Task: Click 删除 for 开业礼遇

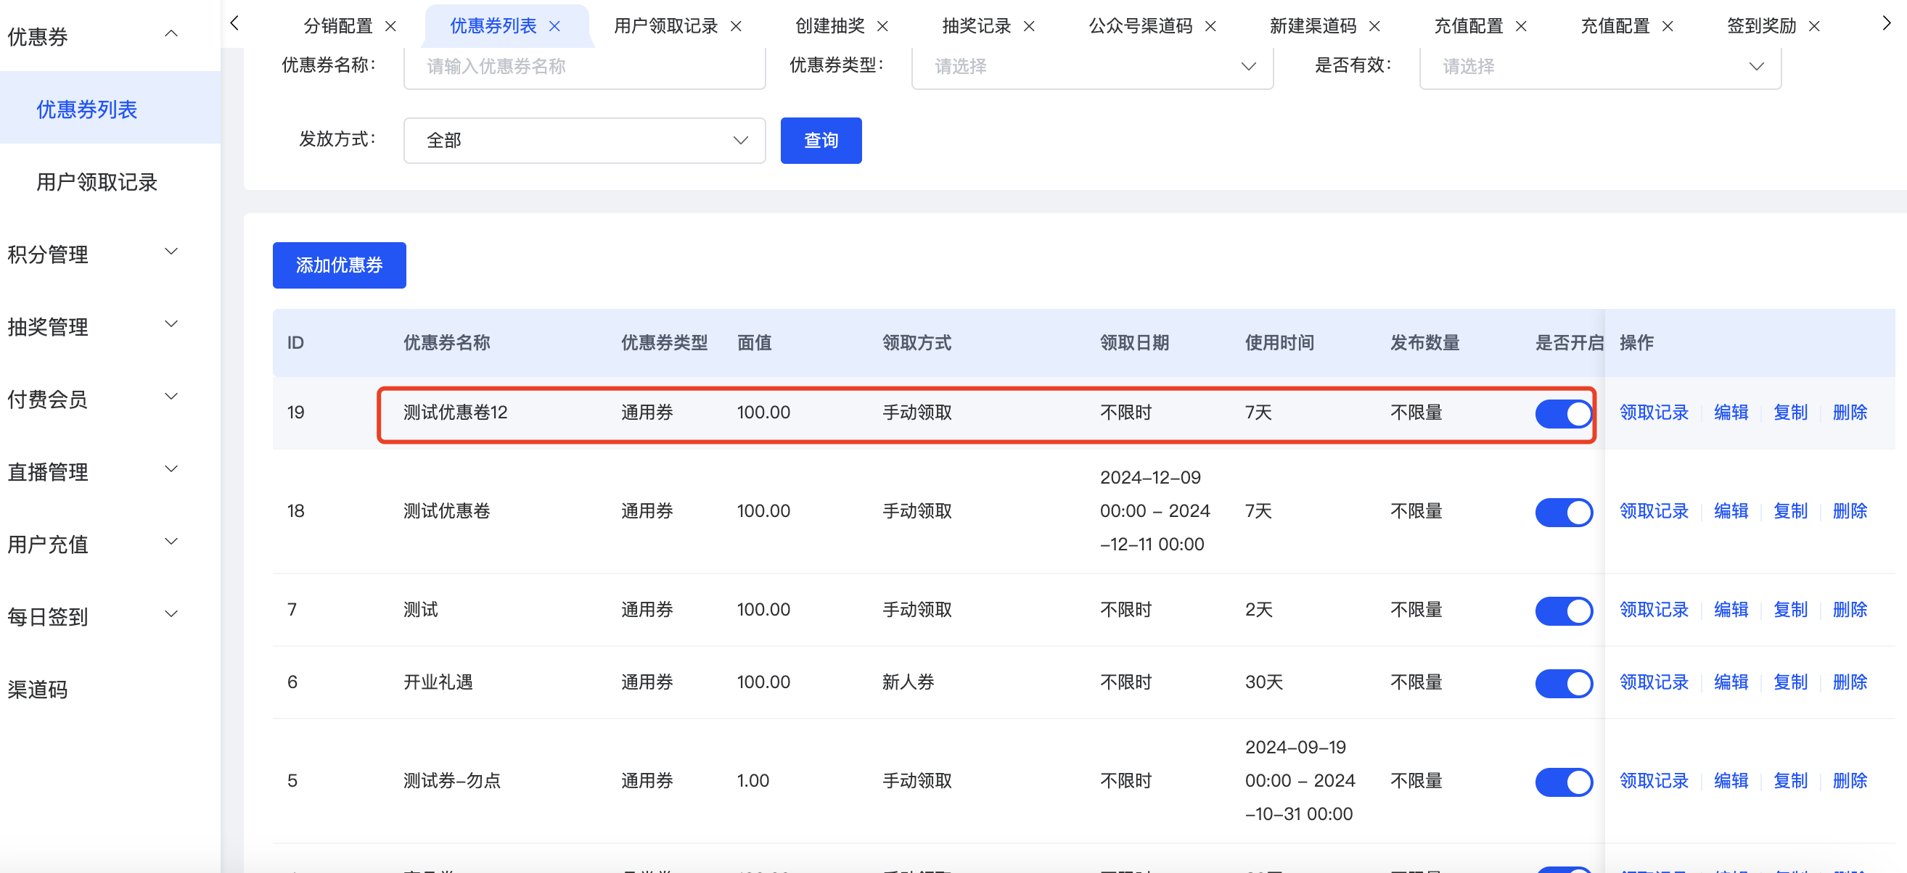Action: click(1849, 682)
